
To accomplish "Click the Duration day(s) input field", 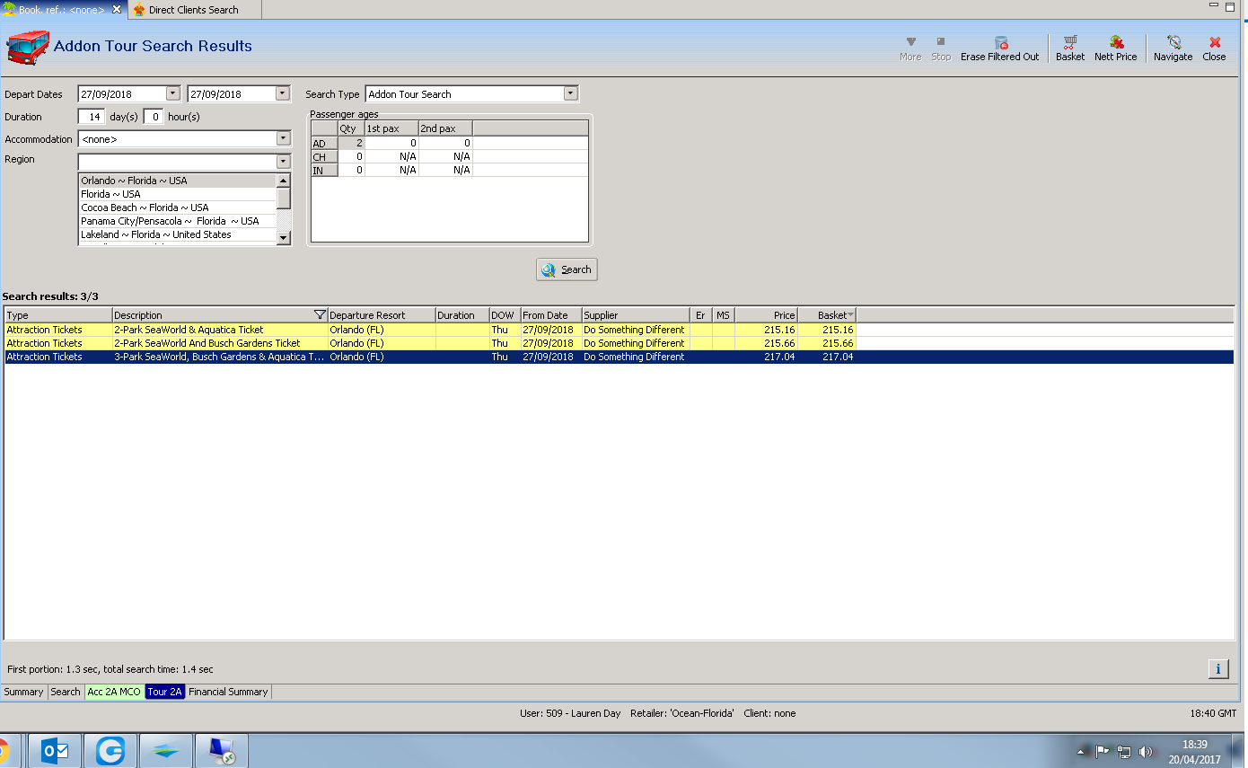I will tap(92, 117).
